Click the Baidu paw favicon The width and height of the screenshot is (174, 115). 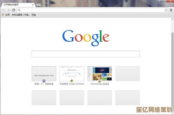(44, 81)
